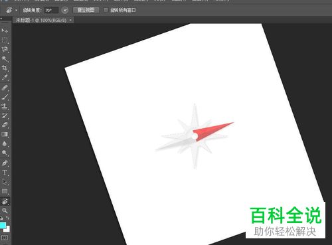Select the Blur tool
Screen dimensions: 332x245
[5, 143]
